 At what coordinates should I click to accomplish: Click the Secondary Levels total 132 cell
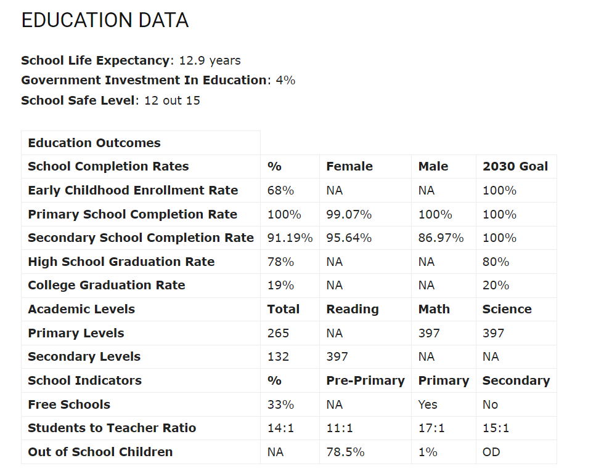[x=278, y=356]
